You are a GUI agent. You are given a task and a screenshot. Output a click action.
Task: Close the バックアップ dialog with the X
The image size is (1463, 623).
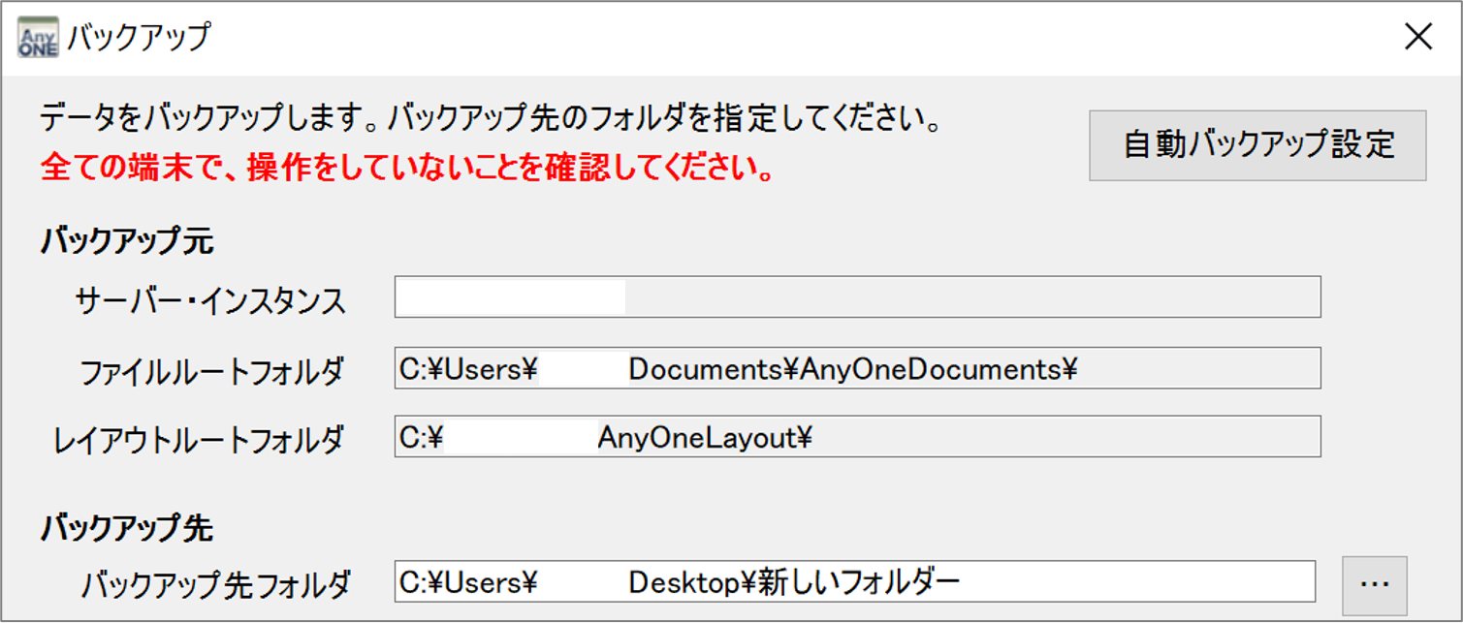(1417, 37)
